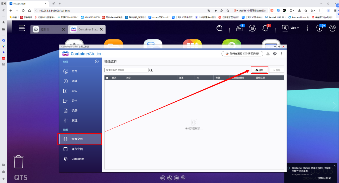This screenshot has height=183, width=339.
Task: Click the 提取 pull image button
Action: [259, 70]
